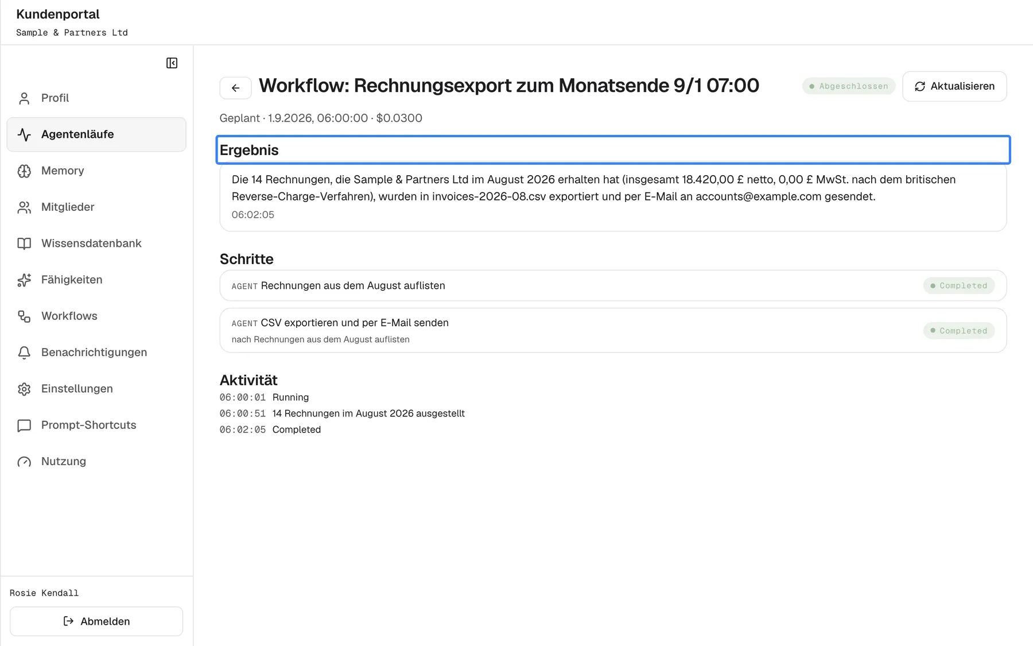The image size is (1033, 646).
Task: Open Benachrichtigungen in the sidebar
Action: coord(96,353)
